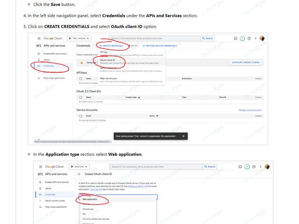Click OAuth consent screen icon in second screenshot
The image size is (299, 224).
coord(40,201)
